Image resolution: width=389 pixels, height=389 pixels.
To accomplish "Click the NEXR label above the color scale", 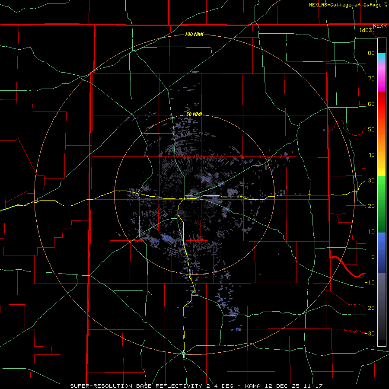I will click(380, 26).
